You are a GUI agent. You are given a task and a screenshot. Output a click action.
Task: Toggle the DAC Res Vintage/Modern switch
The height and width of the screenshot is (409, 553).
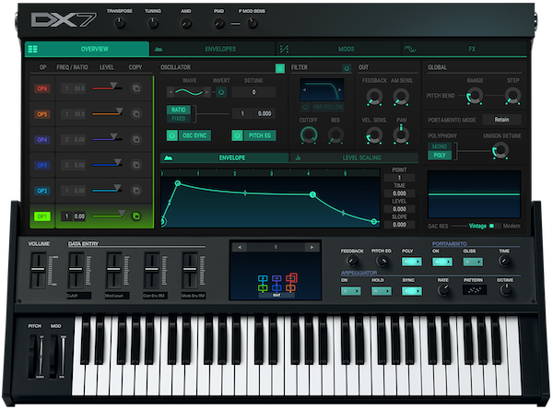[495, 226]
